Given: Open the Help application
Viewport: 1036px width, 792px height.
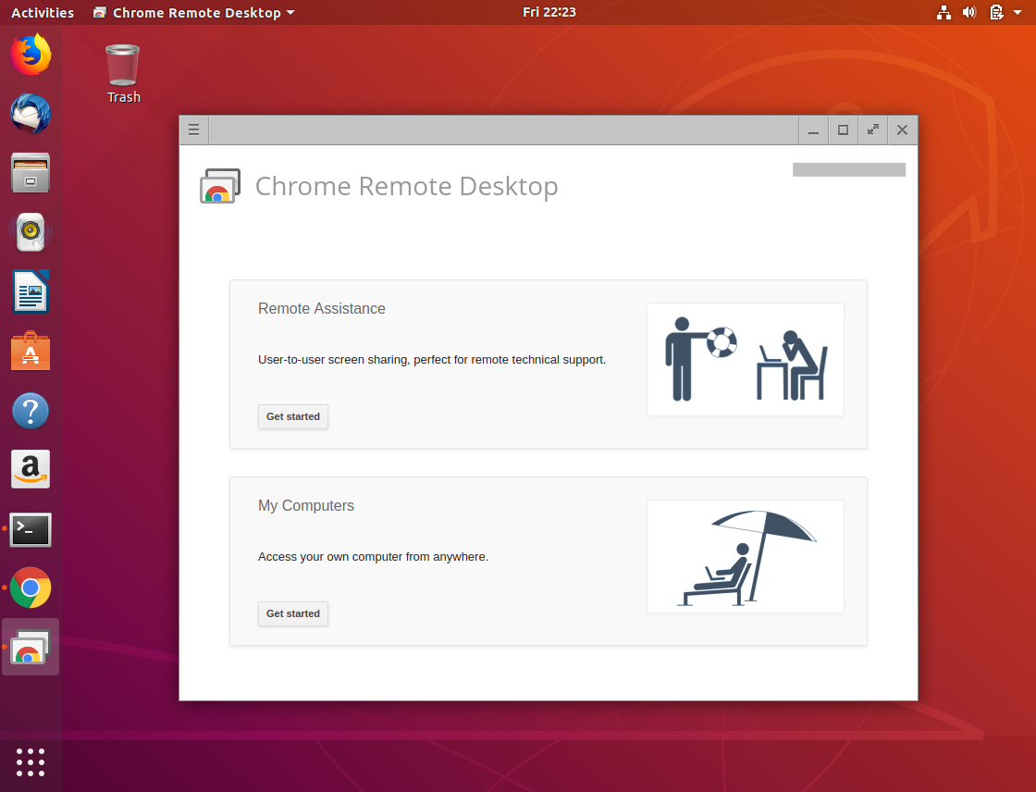Looking at the screenshot, I should pyautogui.click(x=31, y=410).
